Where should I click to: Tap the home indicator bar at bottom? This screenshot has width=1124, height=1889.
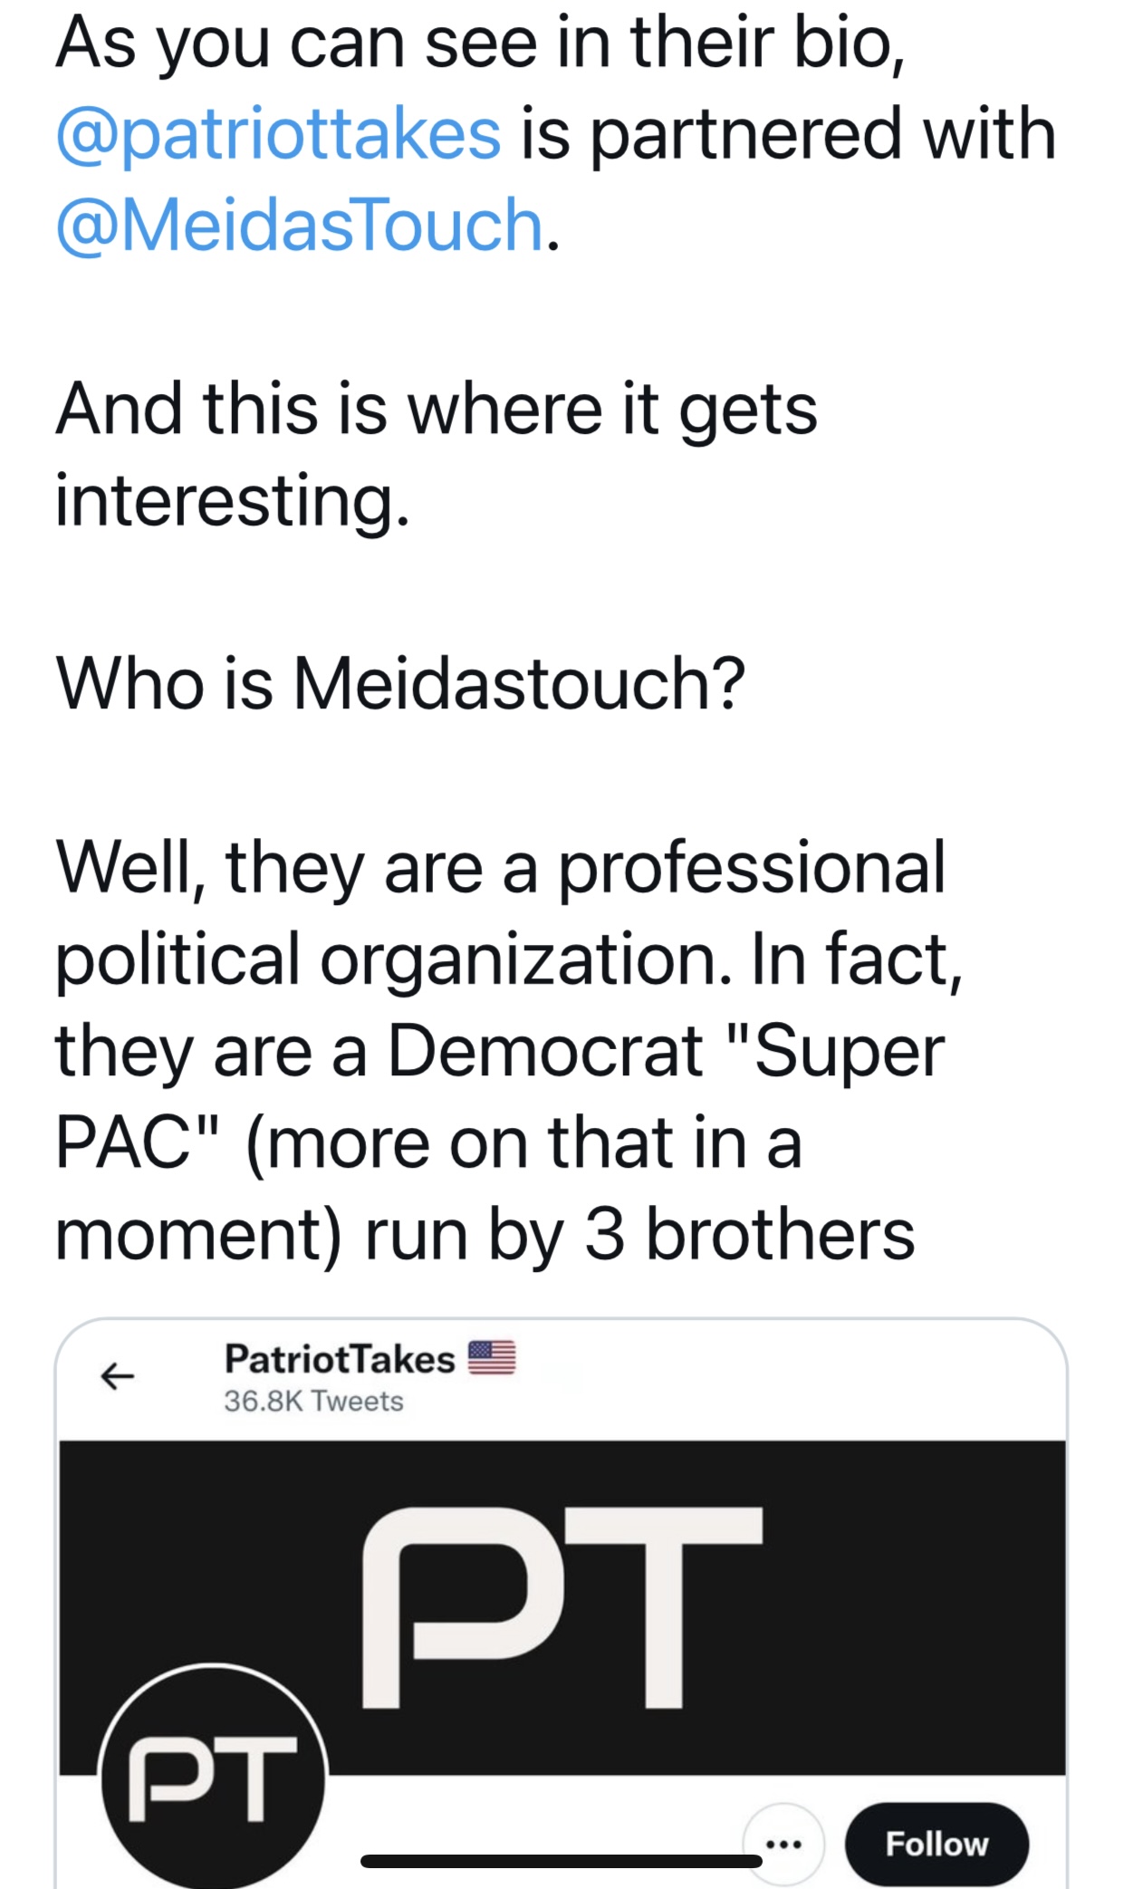click(562, 1861)
